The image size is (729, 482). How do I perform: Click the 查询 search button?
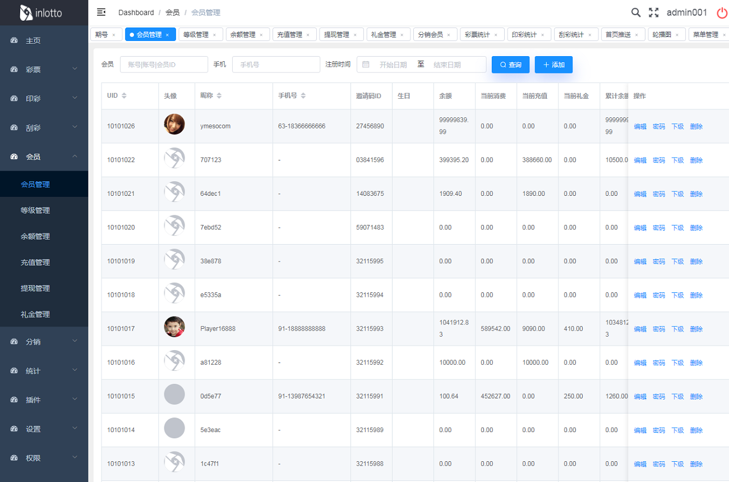[x=510, y=65]
